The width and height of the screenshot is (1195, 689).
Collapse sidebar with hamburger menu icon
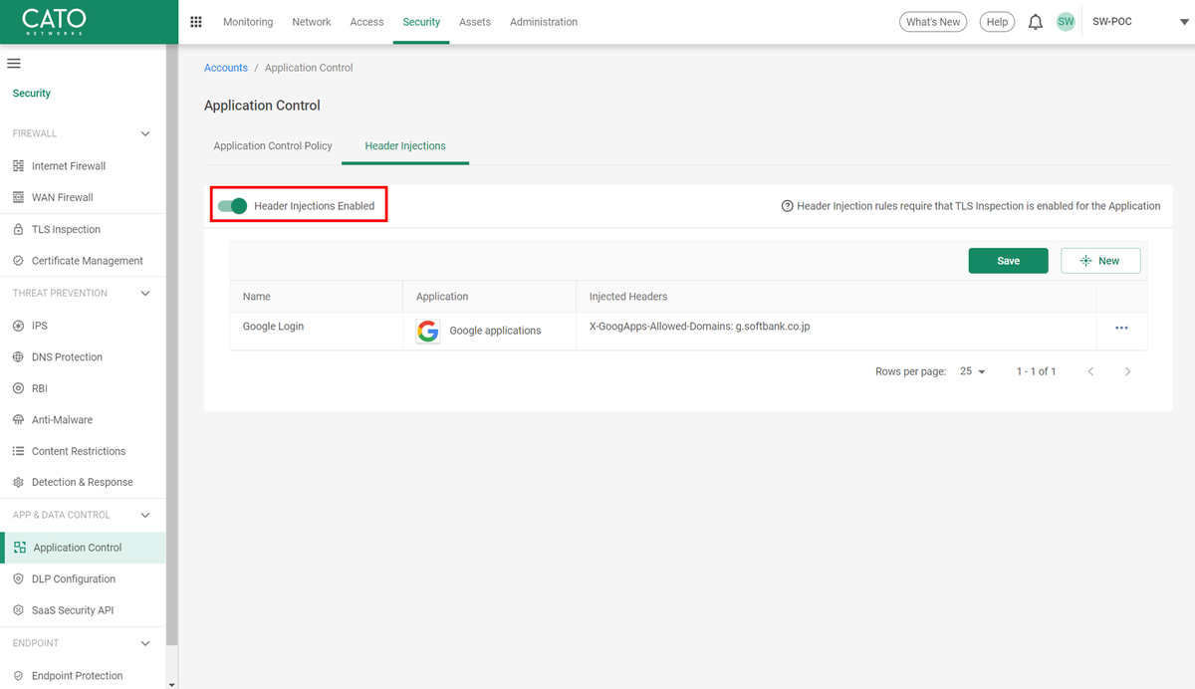[14, 64]
